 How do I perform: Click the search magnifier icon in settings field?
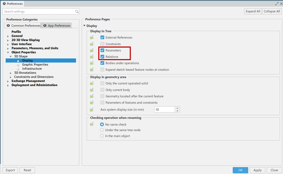(x=77, y=12)
